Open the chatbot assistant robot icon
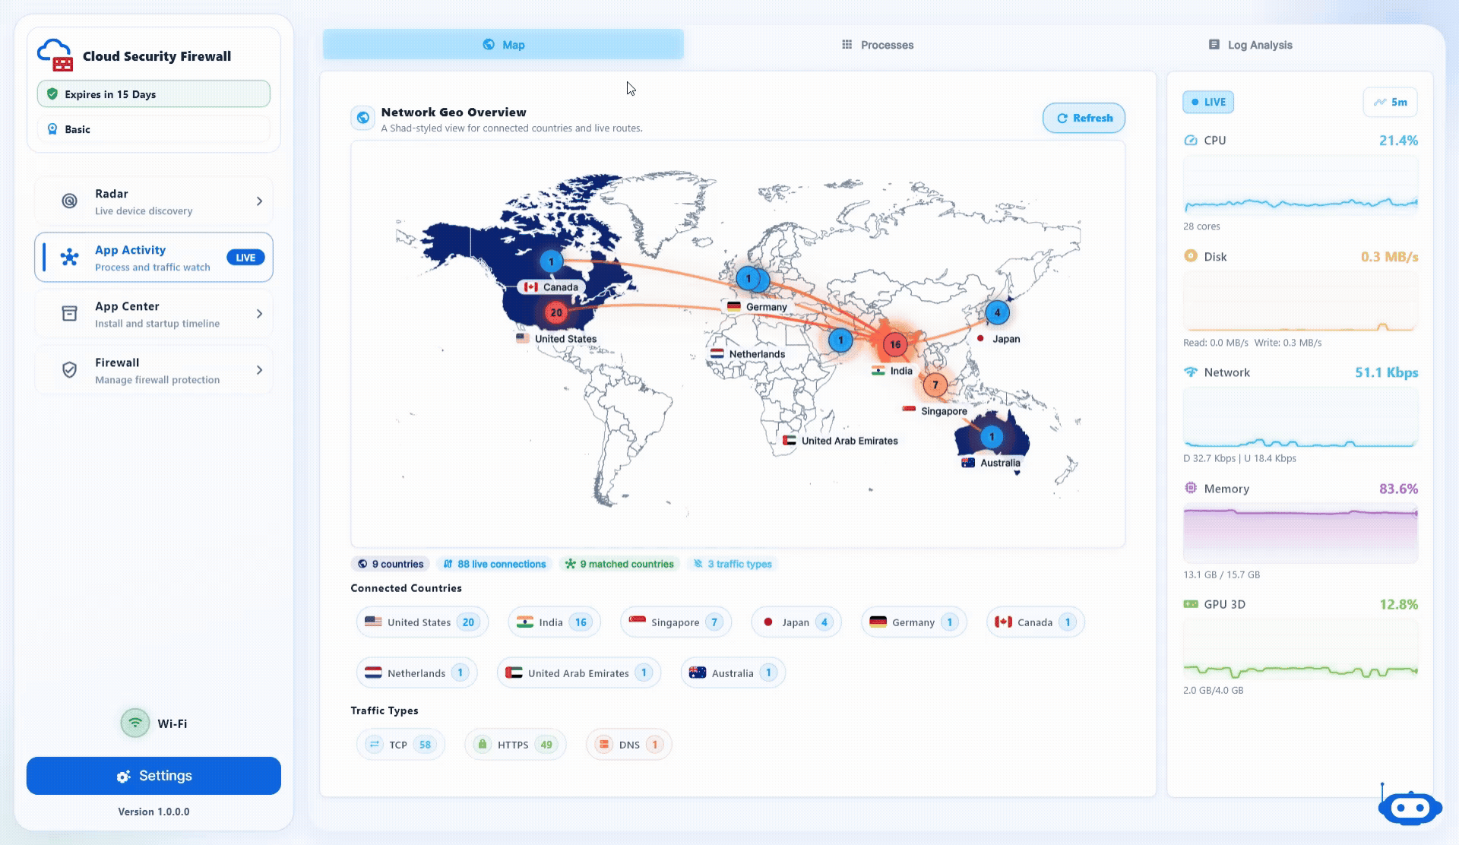Viewport: 1459px width, 845px height. (x=1410, y=807)
